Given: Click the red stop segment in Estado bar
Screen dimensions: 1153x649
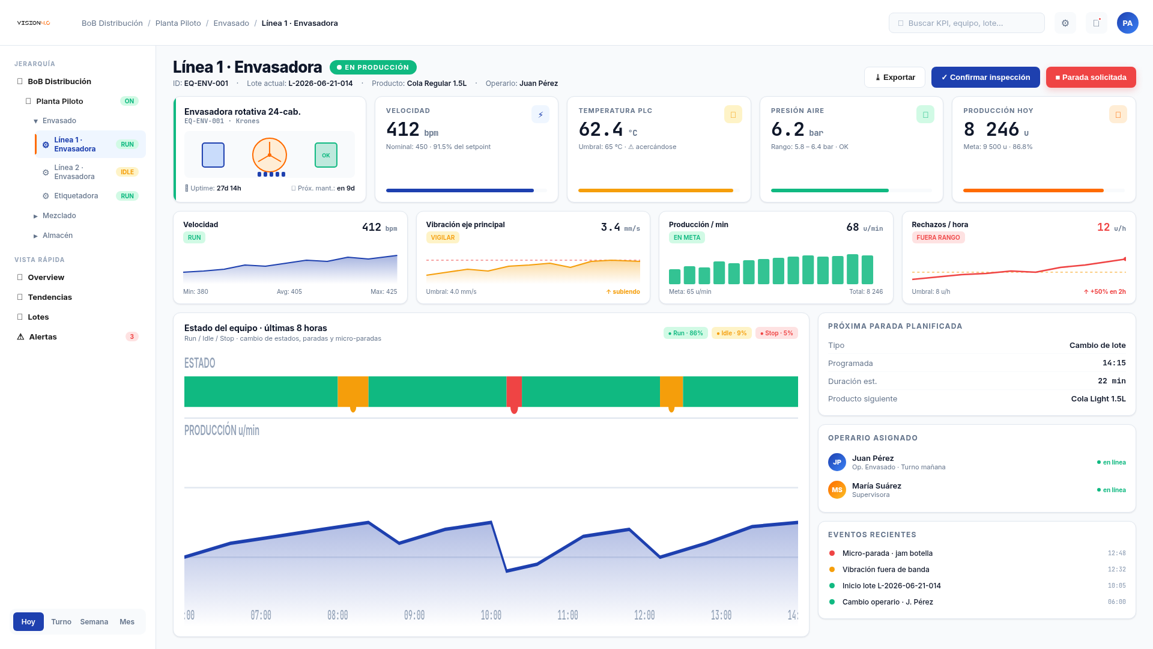Looking at the screenshot, I should coord(514,391).
